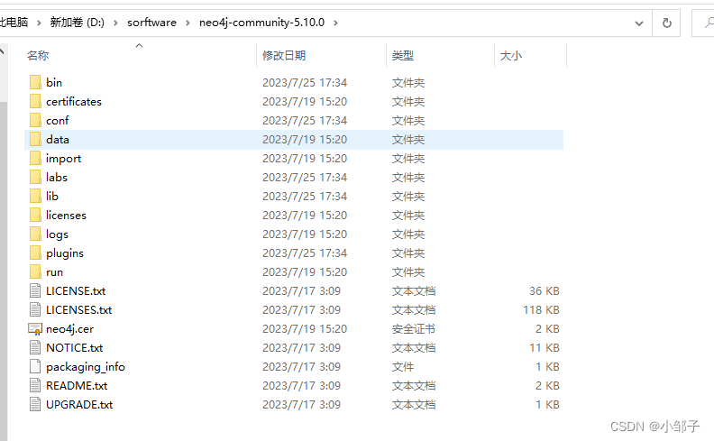Open the bin folder icon
The image size is (714, 441).
pos(35,82)
